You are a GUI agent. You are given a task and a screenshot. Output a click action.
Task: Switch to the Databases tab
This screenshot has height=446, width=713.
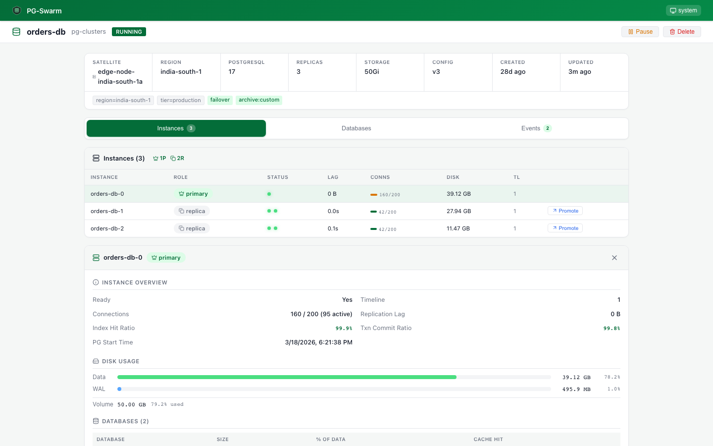pos(356,128)
